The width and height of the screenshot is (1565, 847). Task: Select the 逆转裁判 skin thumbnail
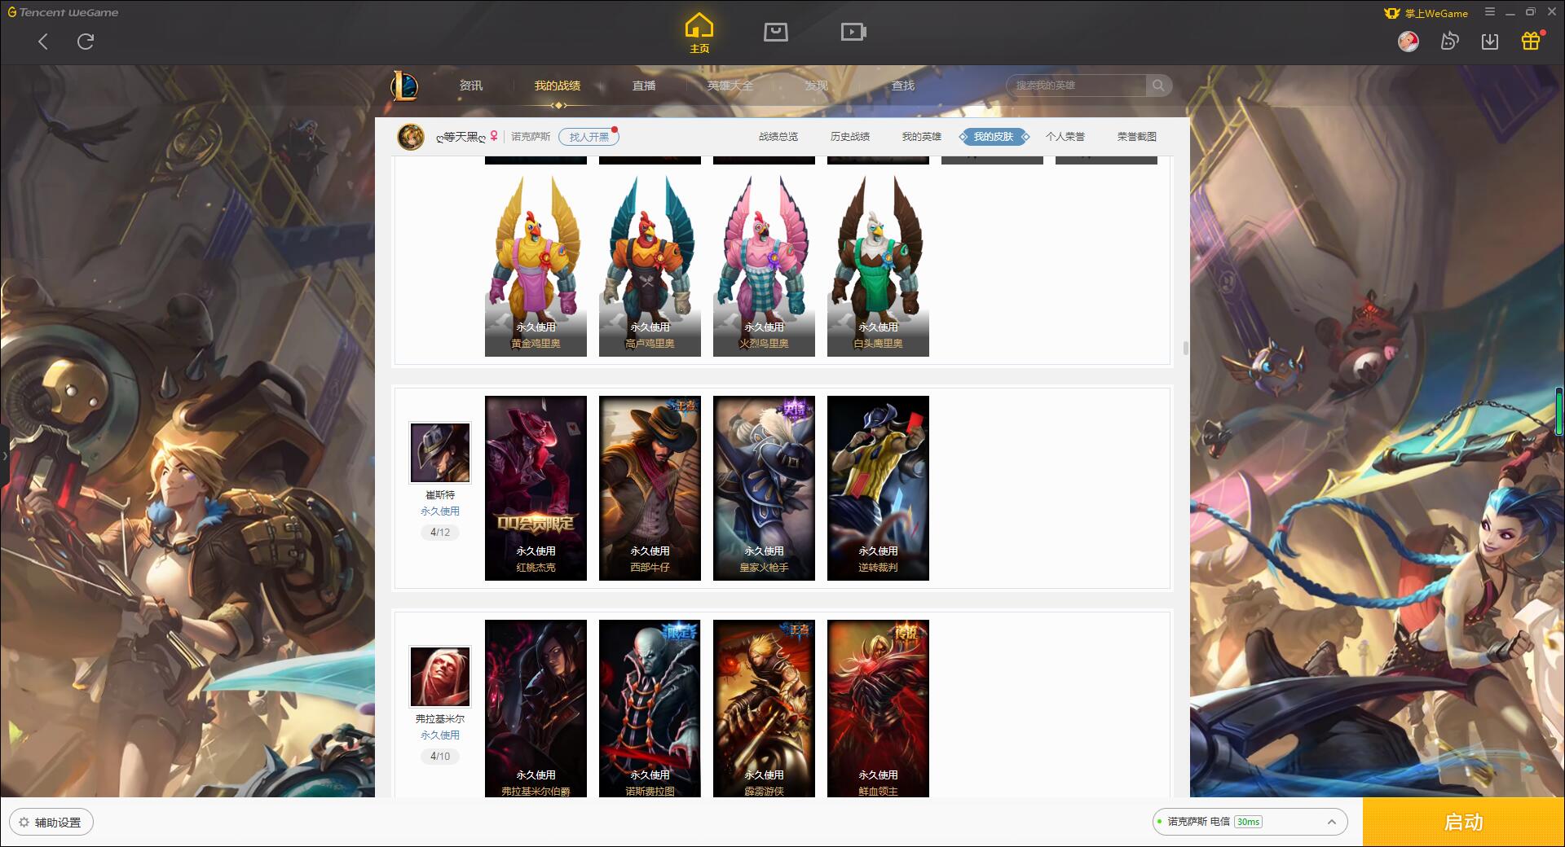878,489
